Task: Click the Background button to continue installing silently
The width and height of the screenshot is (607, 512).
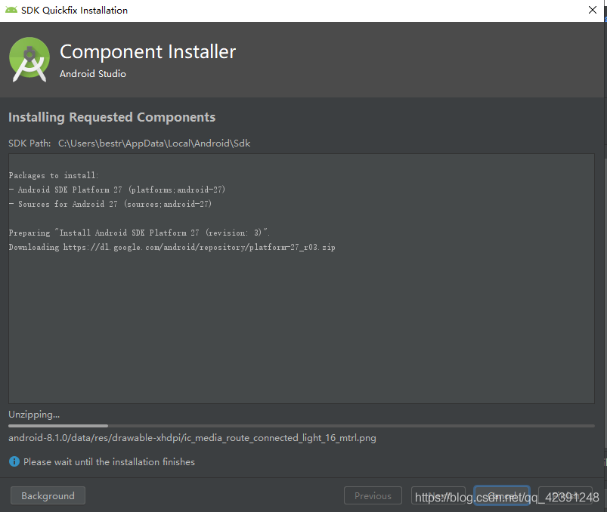Action: click(47, 495)
